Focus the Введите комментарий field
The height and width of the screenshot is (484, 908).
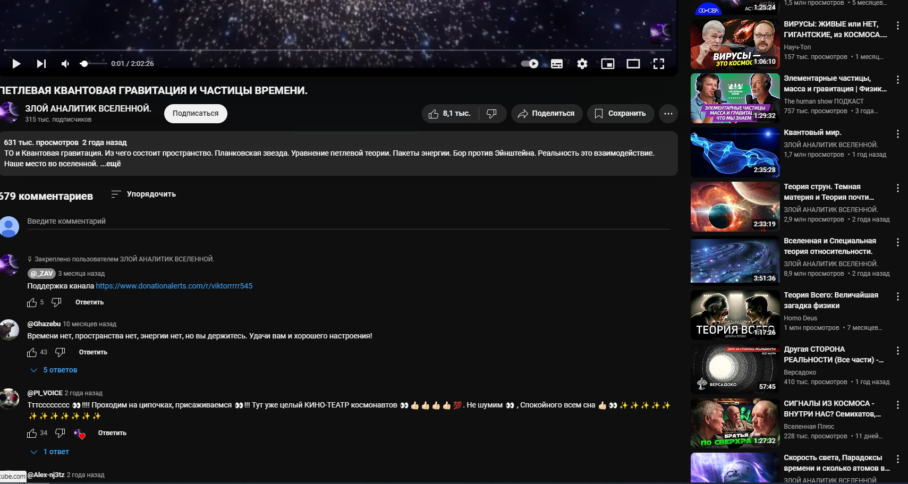click(x=348, y=222)
